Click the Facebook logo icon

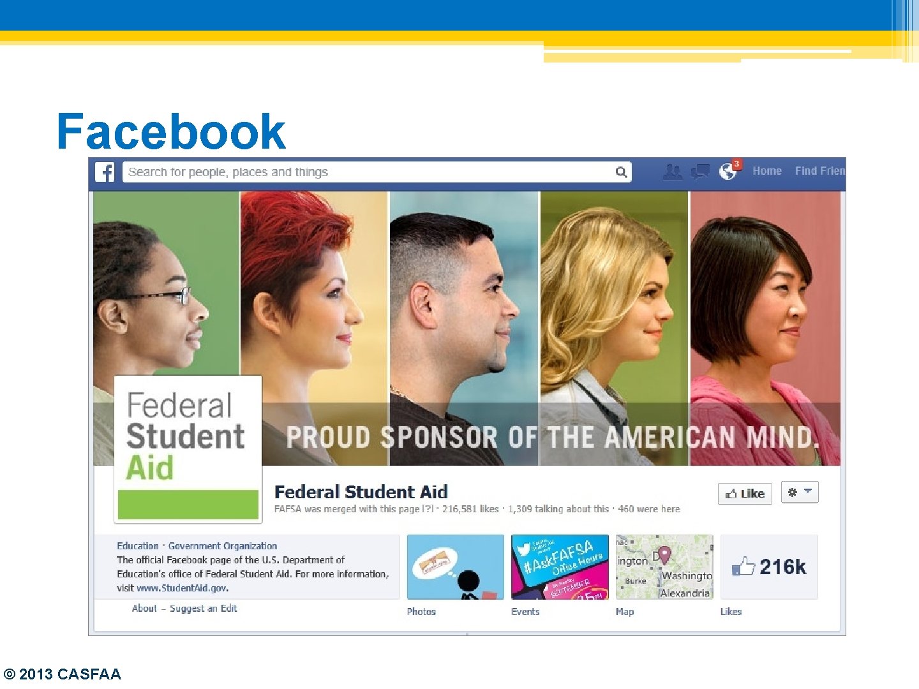[105, 172]
